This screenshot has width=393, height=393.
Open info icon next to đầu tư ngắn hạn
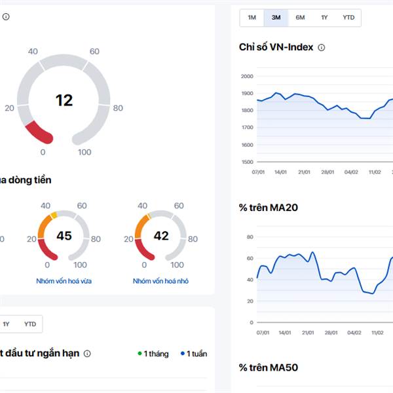[87, 354]
